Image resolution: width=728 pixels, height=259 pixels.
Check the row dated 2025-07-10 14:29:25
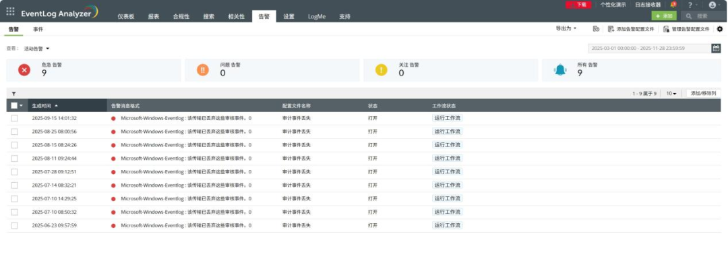[x=14, y=199]
